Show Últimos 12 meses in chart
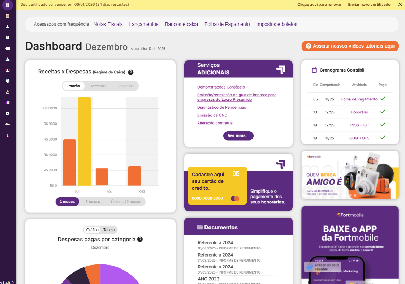Screen dimensions: 405x284 (x=126, y=202)
